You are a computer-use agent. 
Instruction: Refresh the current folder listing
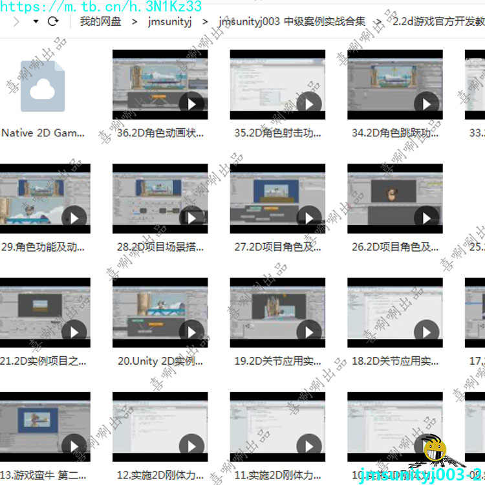[x=53, y=21]
